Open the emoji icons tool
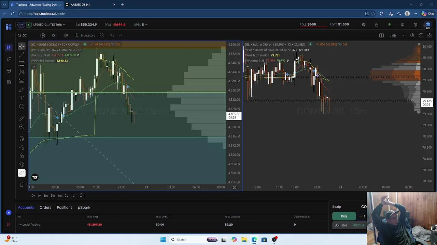Screen dimensions: 437x245 pyautogui.click(x=22, y=107)
